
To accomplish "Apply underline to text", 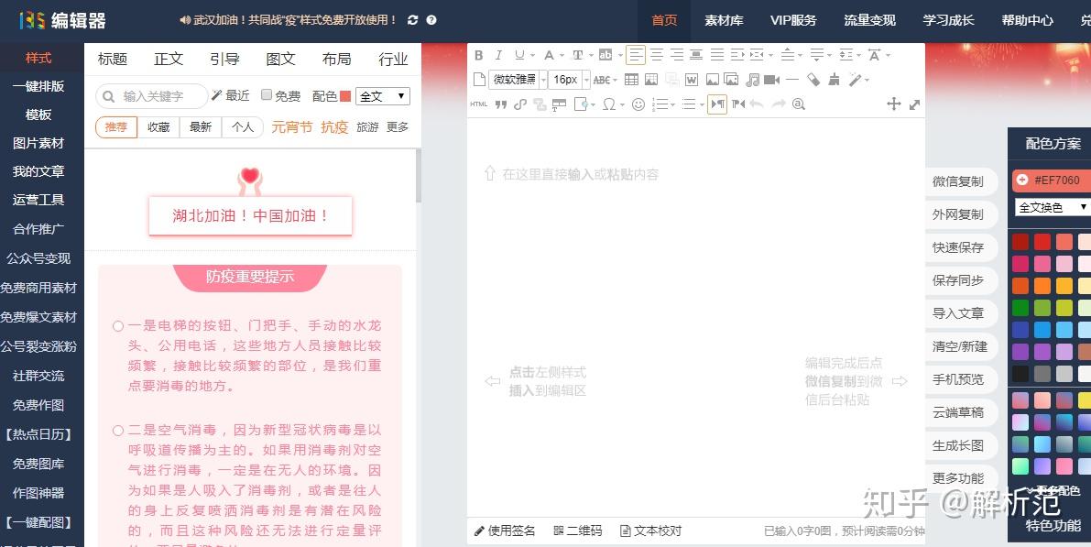I will point(519,55).
